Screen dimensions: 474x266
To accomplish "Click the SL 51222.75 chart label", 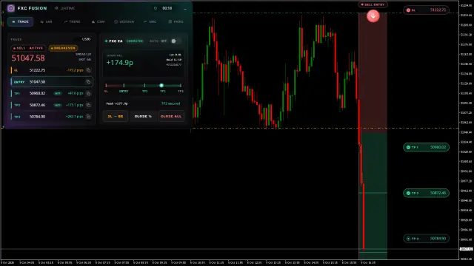I will [x=426, y=10].
